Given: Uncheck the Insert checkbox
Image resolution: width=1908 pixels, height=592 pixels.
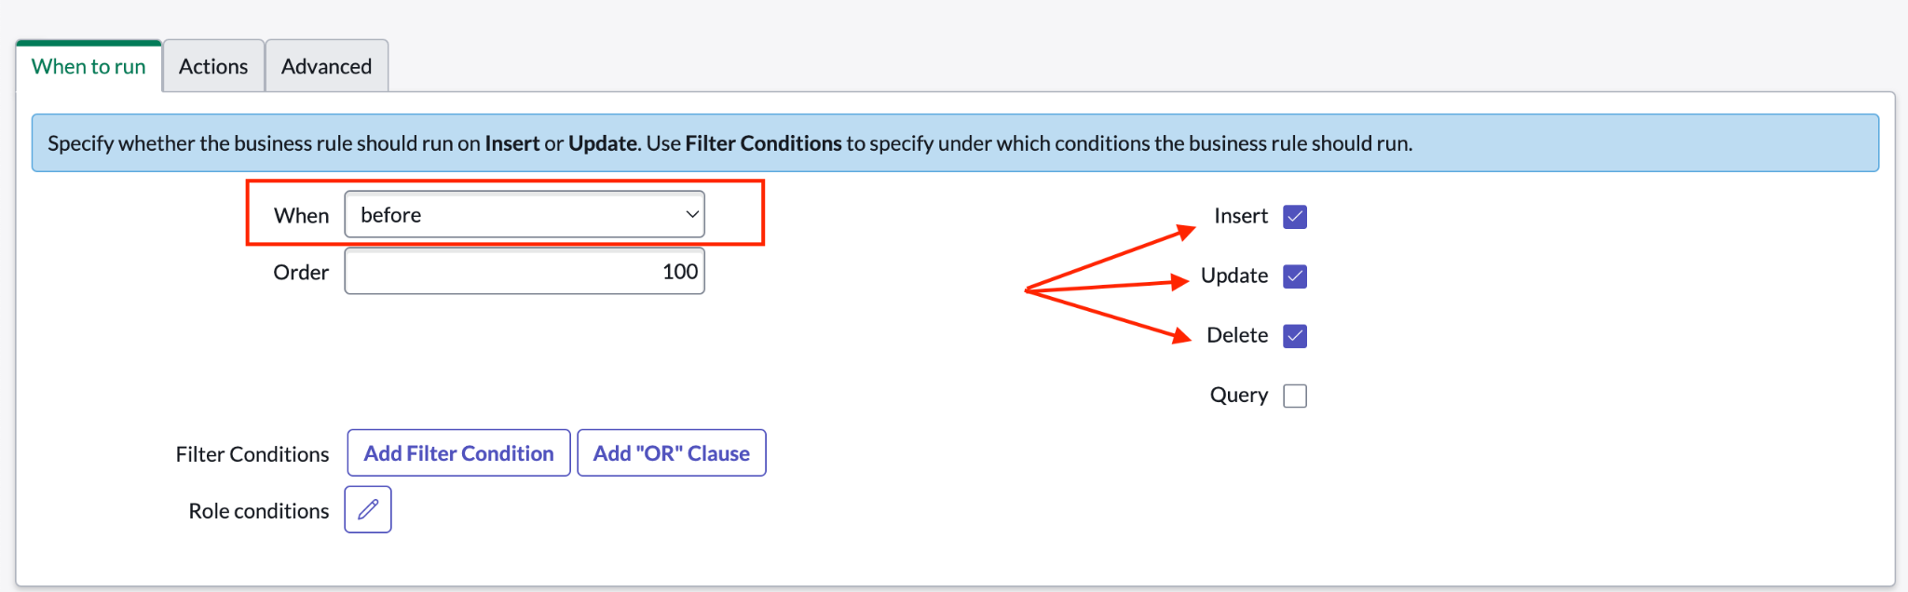Looking at the screenshot, I should 1294,216.
